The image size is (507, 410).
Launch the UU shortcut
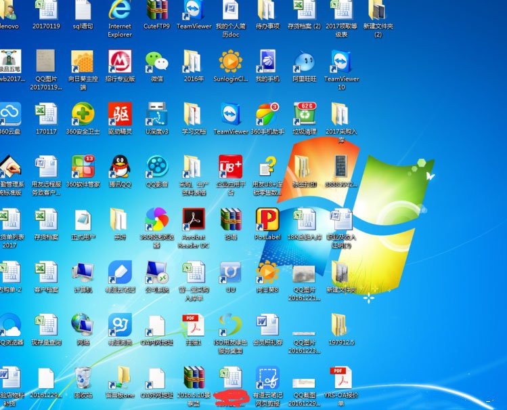(231, 276)
